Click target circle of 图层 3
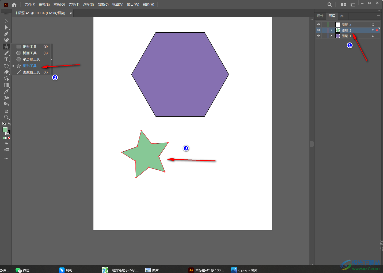This screenshot has width=383, height=273. pos(373,25)
